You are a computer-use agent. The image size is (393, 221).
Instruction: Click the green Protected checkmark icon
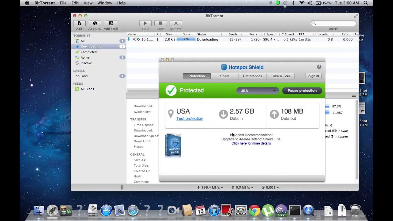(x=171, y=91)
